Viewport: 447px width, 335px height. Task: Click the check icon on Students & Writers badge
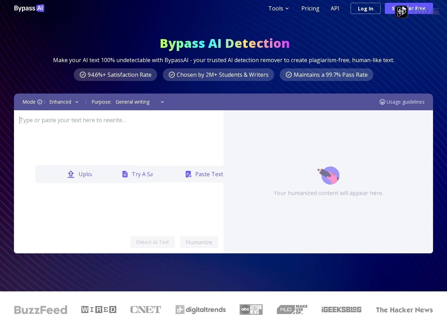pos(172,75)
